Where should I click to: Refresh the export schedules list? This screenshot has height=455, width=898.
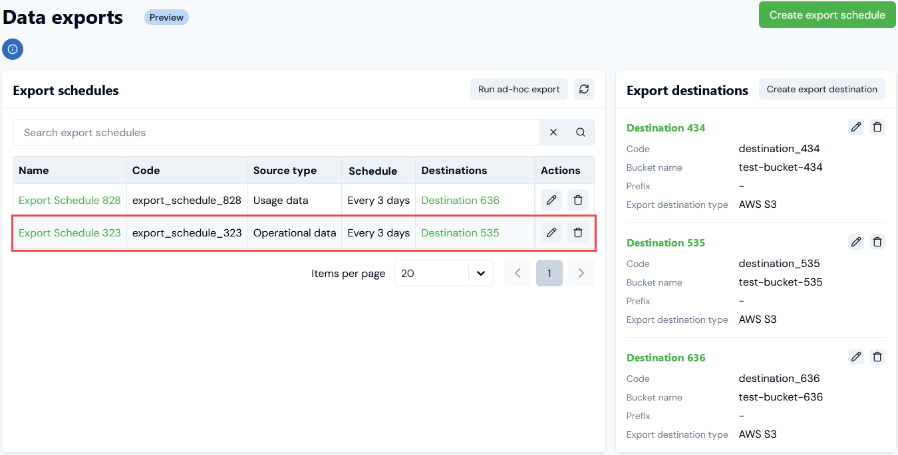(584, 89)
